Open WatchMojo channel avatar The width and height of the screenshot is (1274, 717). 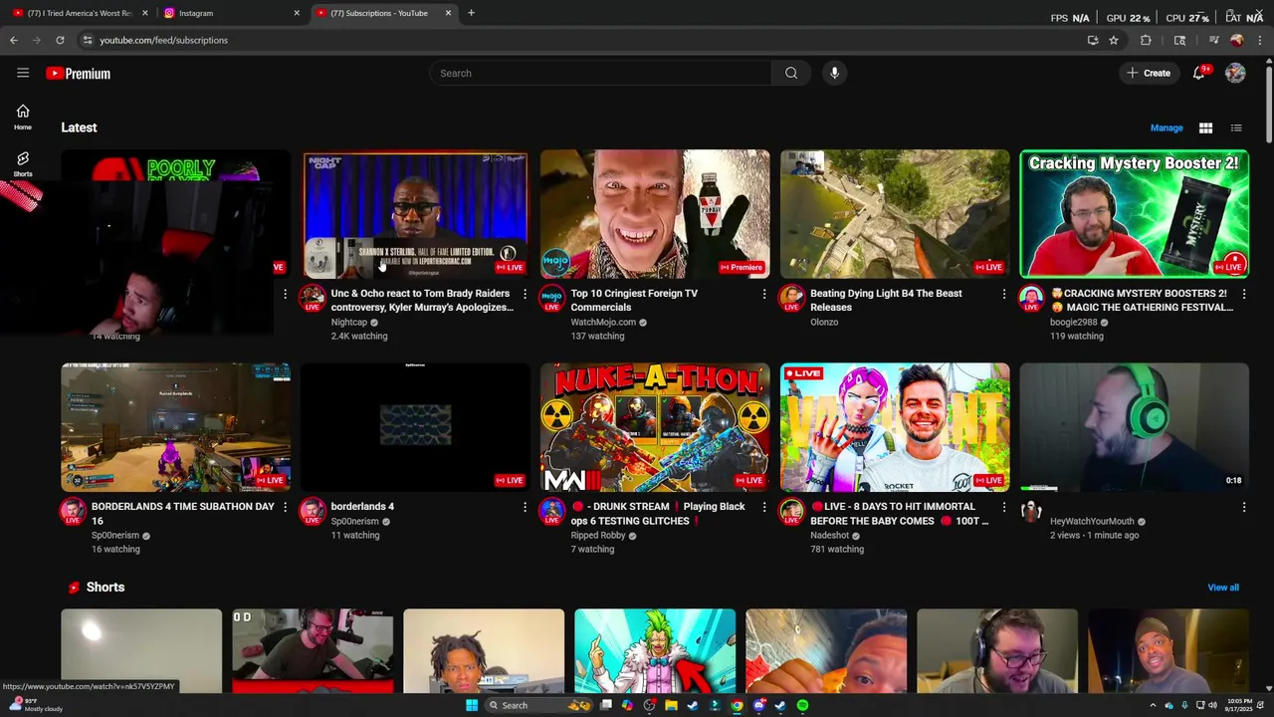point(552,297)
